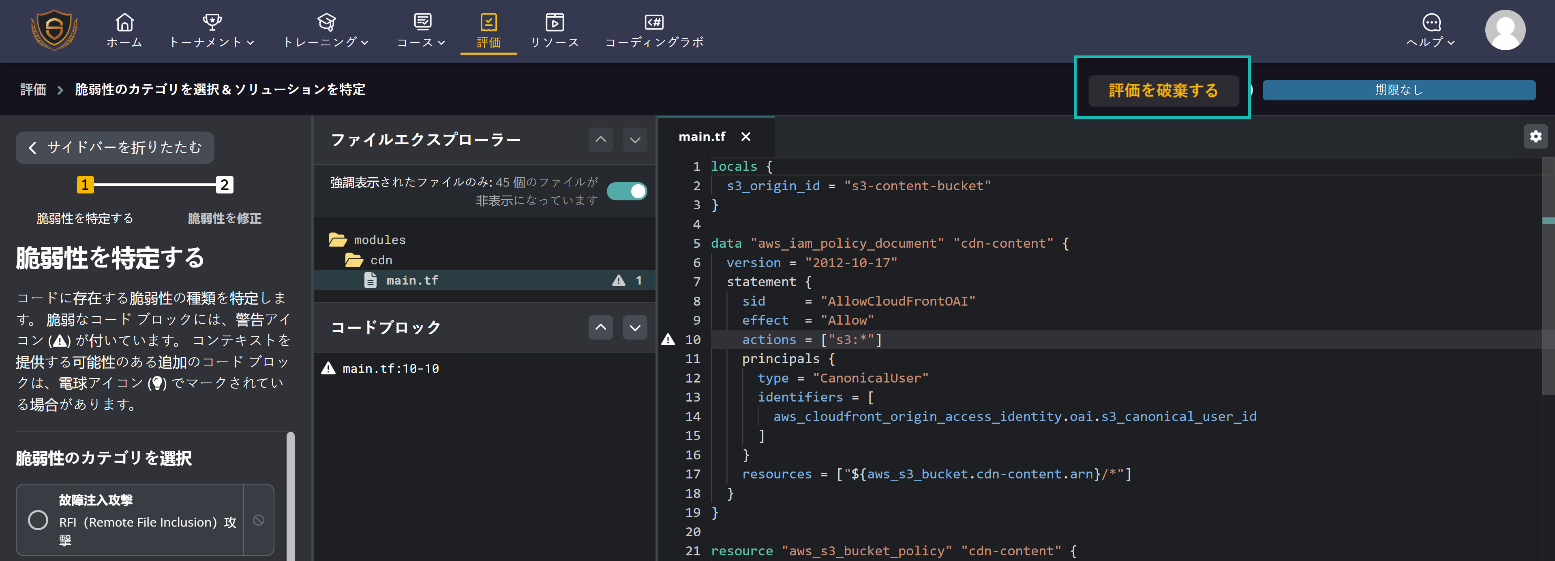Expand コードブロック panel with down chevron
1555x561 pixels.
click(x=635, y=327)
